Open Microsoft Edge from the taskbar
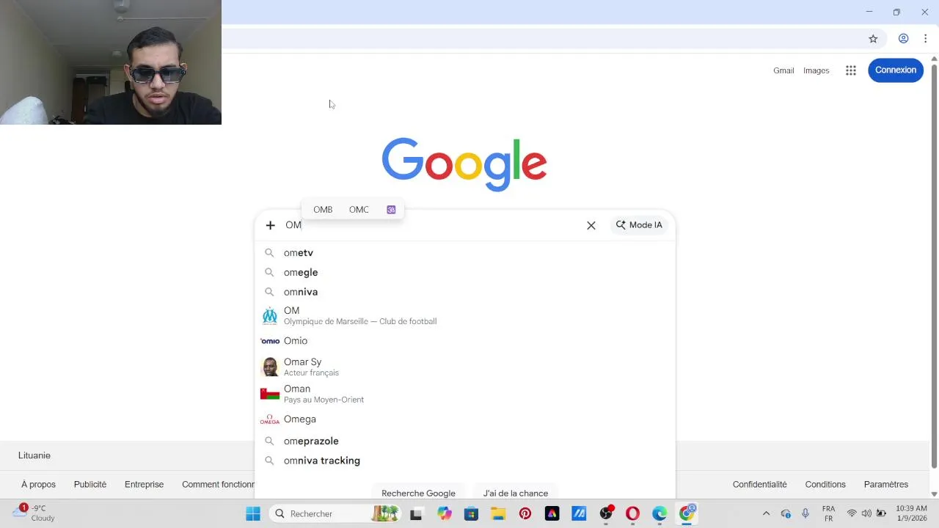Screen dimensions: 939x528 (660, 513)
